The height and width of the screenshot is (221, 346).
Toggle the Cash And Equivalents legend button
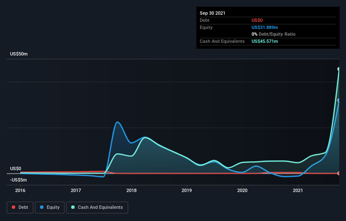[97, 208]
